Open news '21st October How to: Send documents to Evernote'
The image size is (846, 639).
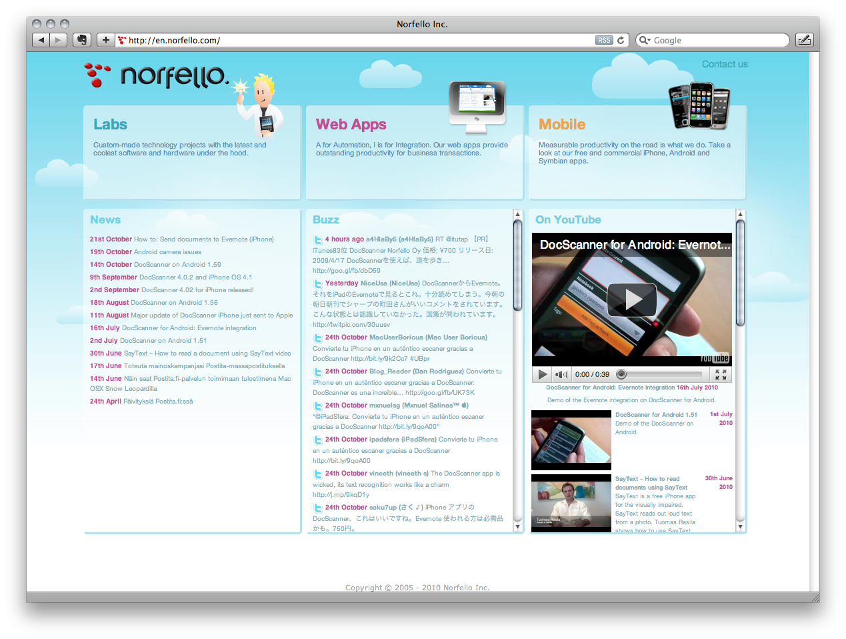[182, 239]
